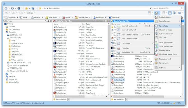Expand the Tab Groups submenu
The image size is (188, 108).
tap(135, 44)
